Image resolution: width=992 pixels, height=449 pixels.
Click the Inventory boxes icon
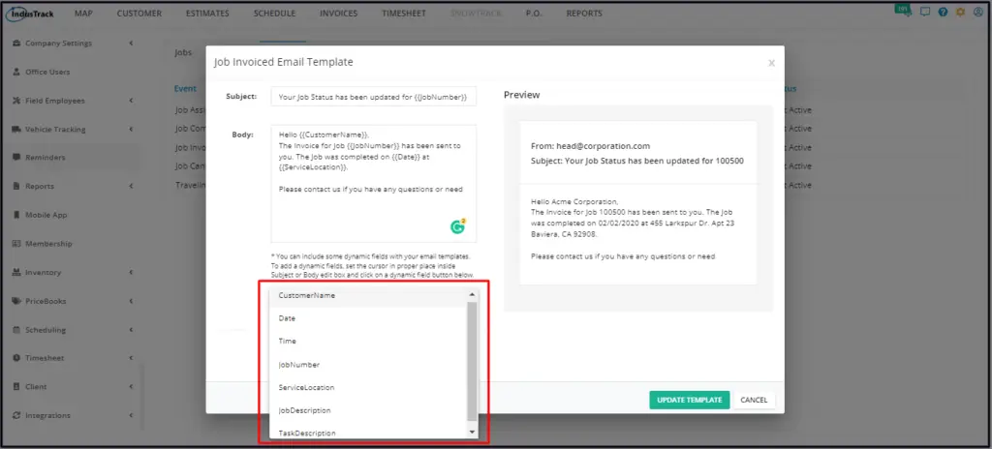tap(17, 273)
